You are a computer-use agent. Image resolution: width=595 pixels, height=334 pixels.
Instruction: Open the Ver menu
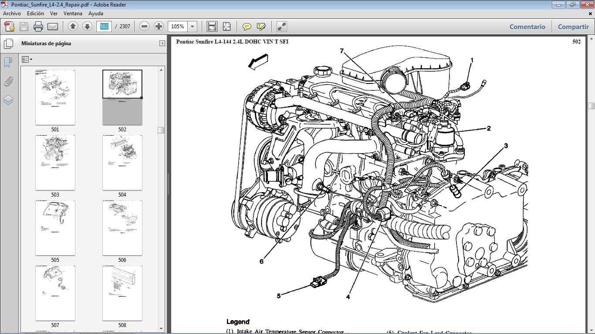[x=54, y=13]
